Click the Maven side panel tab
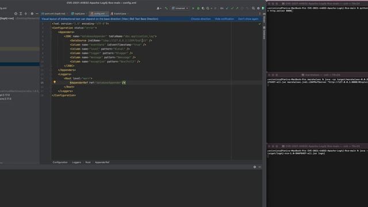The width and height of the screenshot is (368, 207). click(x=264, y=18)
